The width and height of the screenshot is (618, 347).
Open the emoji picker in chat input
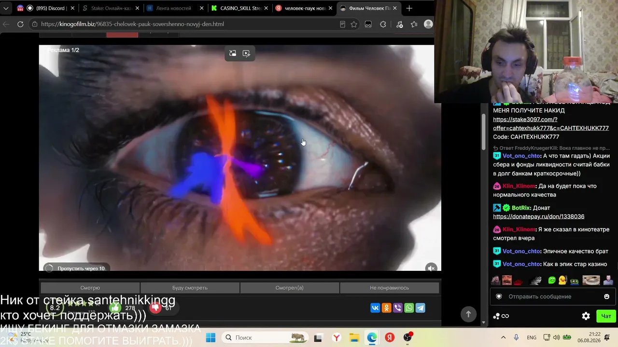(607, 296)
